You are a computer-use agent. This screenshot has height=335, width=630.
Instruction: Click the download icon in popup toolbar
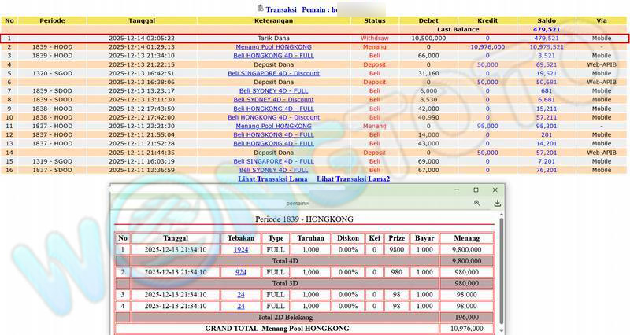[x=497, y=203]
